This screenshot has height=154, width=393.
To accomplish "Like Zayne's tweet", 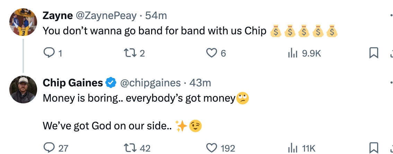I will pos(211,53).
